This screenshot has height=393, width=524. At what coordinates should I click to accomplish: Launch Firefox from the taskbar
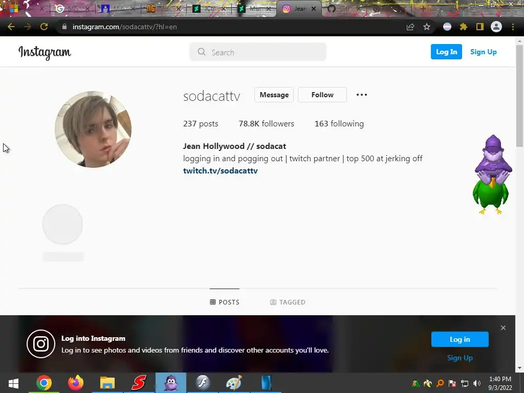click(x=76, y=383)
